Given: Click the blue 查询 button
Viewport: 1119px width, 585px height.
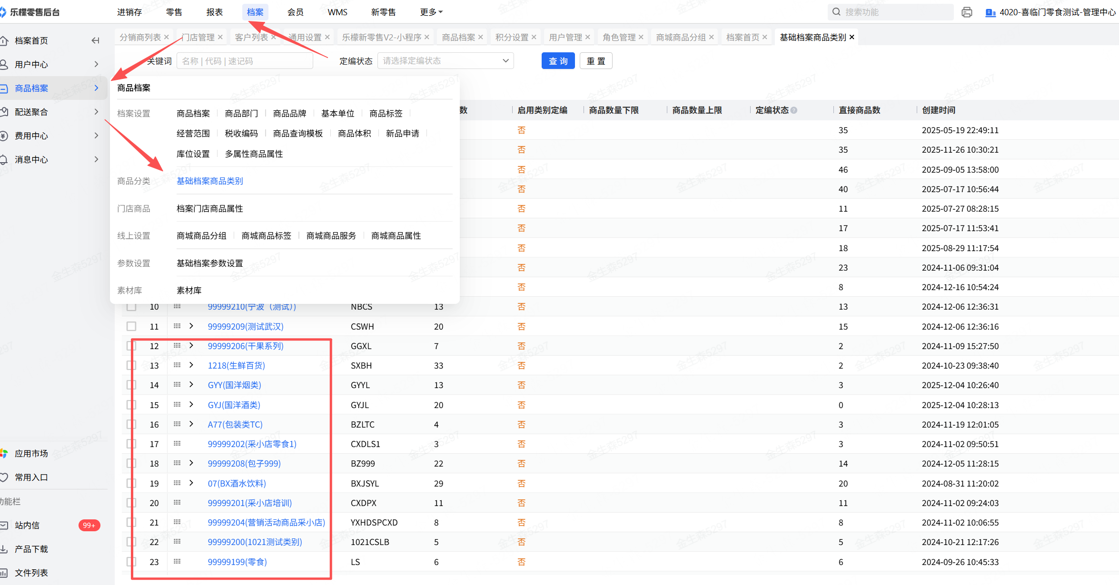Looking at the screenshot, I should [x=558, y=61].
